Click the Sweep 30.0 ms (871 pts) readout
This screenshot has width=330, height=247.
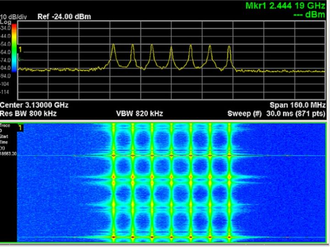coord(276,114)
